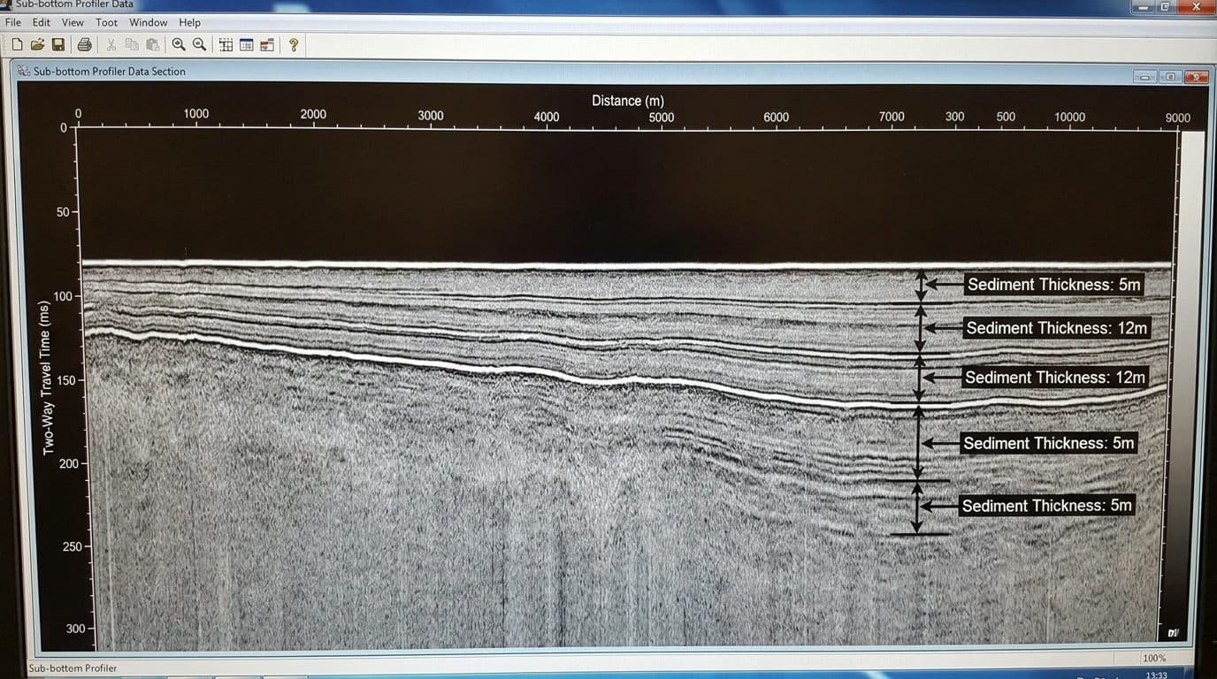Select 'Sediment Thickness: 5m' label near 200 ms
The image size is (1217, 679).
[1048, 443]
